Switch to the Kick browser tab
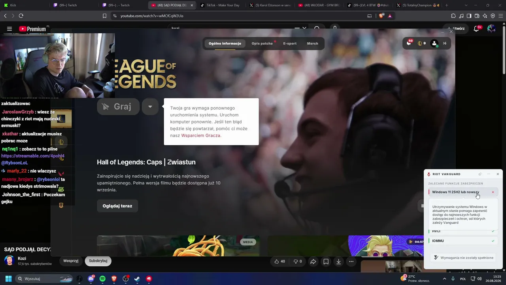 tap(26, 5)
